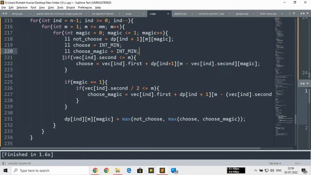Click the tab scroll right arrow
Screen dimensions: 311x175
[x=6, y=14]
